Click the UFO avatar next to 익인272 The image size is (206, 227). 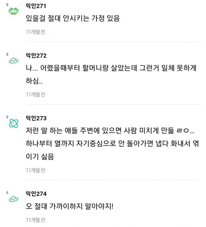[14, 60]
